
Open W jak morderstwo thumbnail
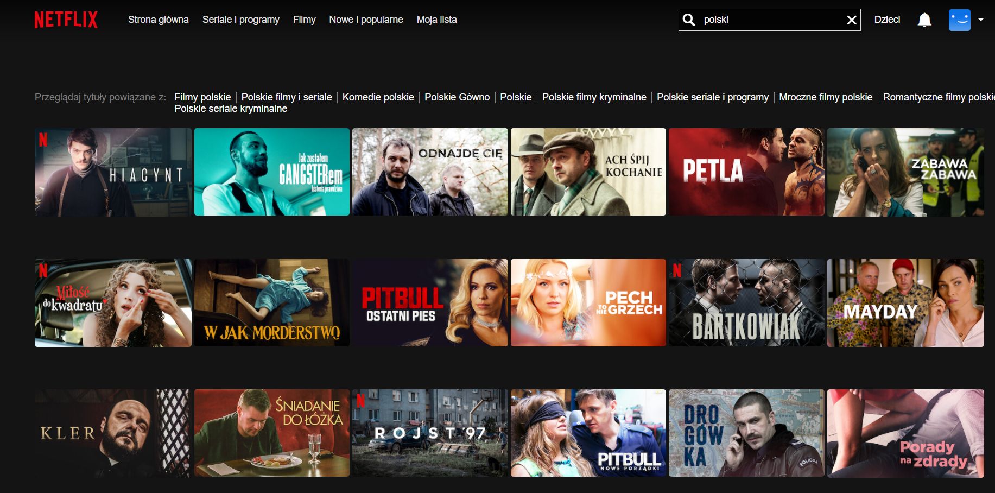272,303
